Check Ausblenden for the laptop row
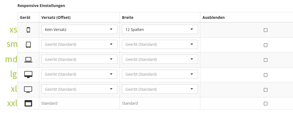 266,60
